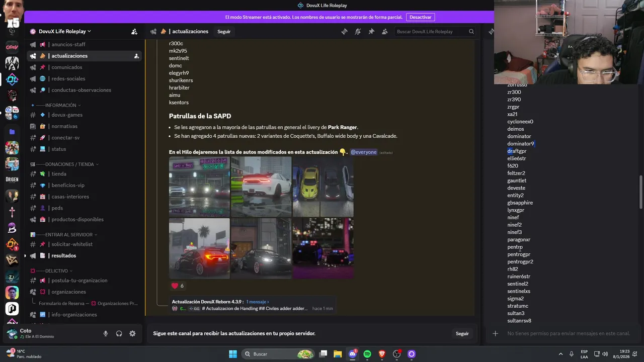Click create-invite icon on actualizaciones channel
Image resolution: width=644 pixels, height=362 pixels.
136,56
